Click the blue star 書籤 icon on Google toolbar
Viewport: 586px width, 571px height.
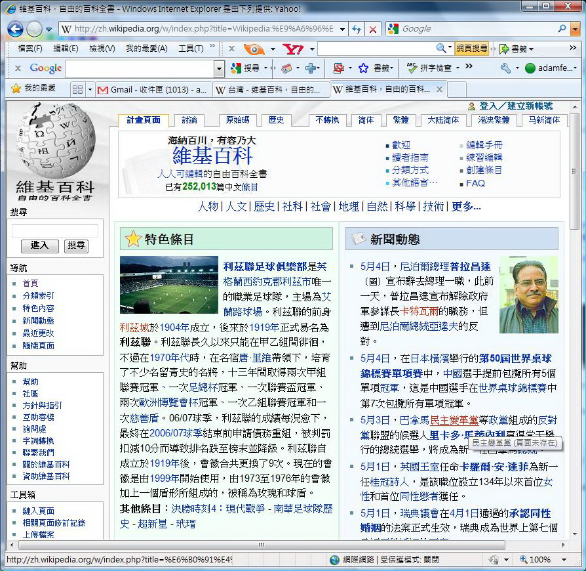pos(363,68)
